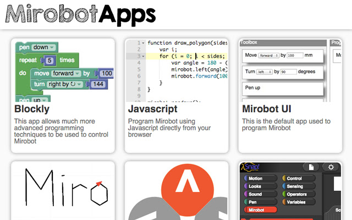Select the Operators category in Snap!
Screen dimensions: 352x220
[299, 194]
